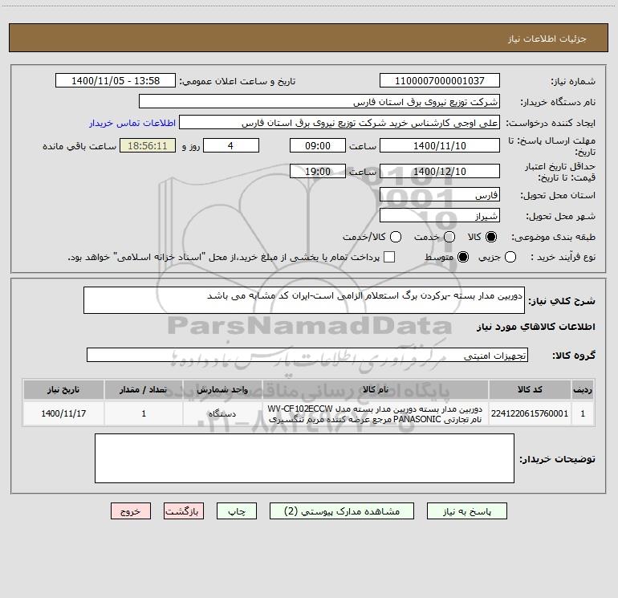Select the کالا/خدمت radio button
618x598 pixels.
point(396,237)
